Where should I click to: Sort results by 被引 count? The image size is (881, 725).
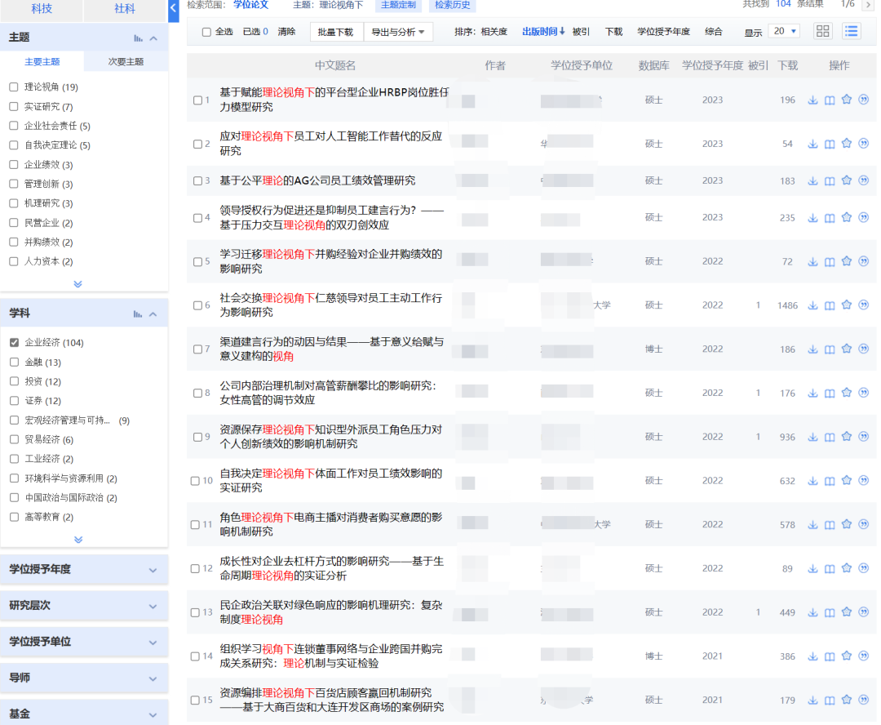point(581,32)
